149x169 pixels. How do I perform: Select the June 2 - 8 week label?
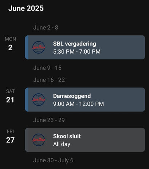pos(46,28)
